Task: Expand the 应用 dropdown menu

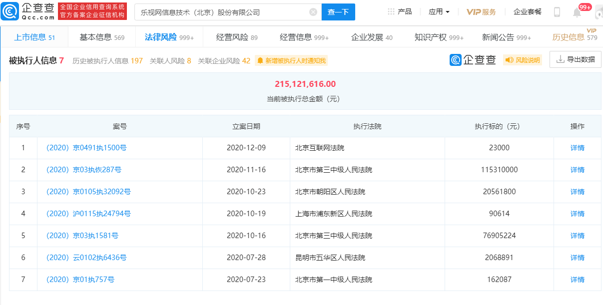Action: 439,12
